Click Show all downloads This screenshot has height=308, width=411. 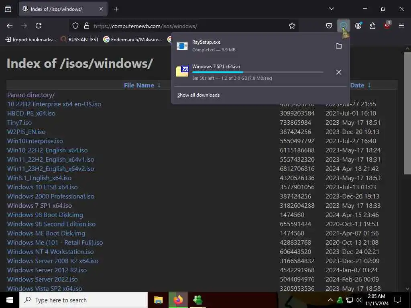pos(198,95)
